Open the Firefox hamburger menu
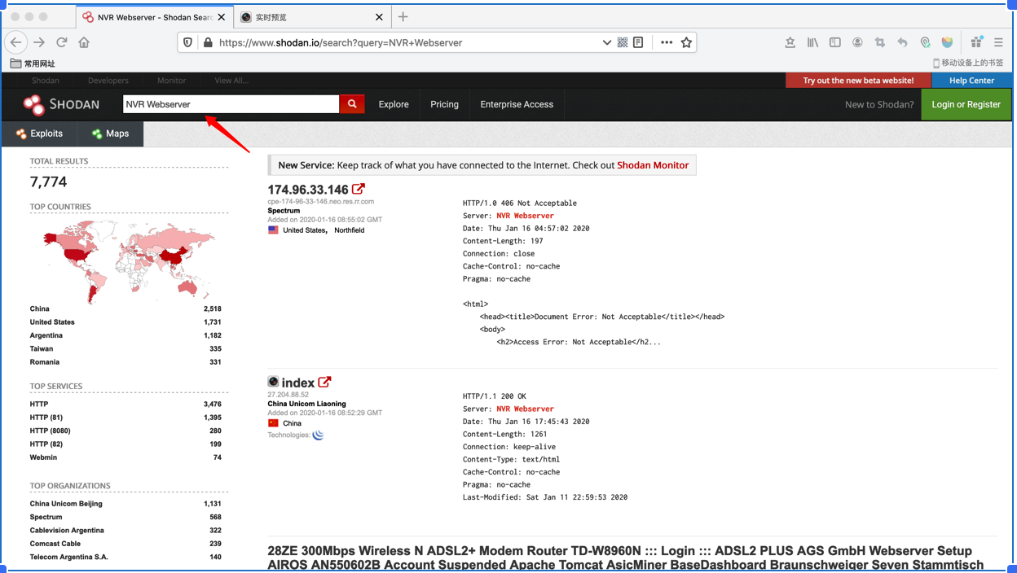The height and width of the screenshot is (573, 1017). coord(998,42)
